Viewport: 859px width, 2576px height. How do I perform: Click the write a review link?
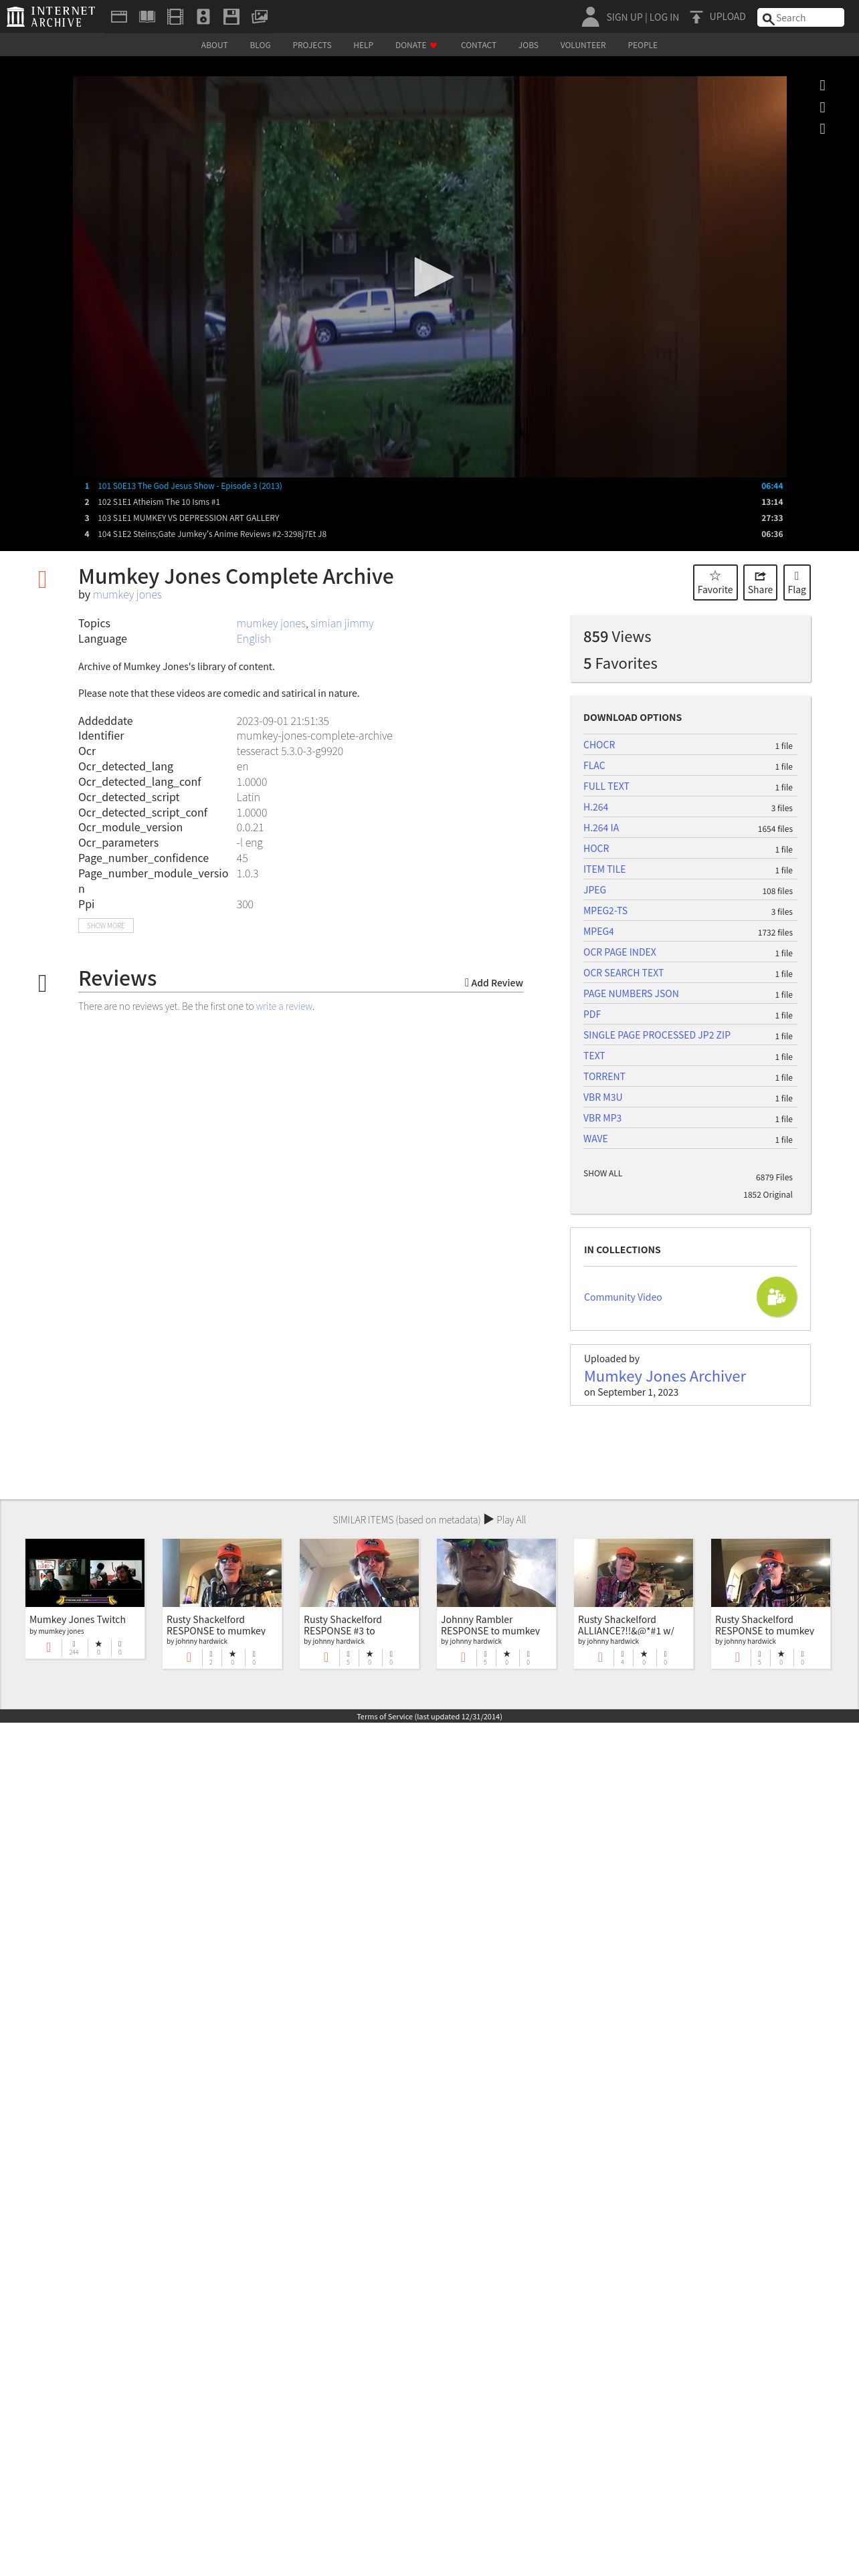(284, 1006)
